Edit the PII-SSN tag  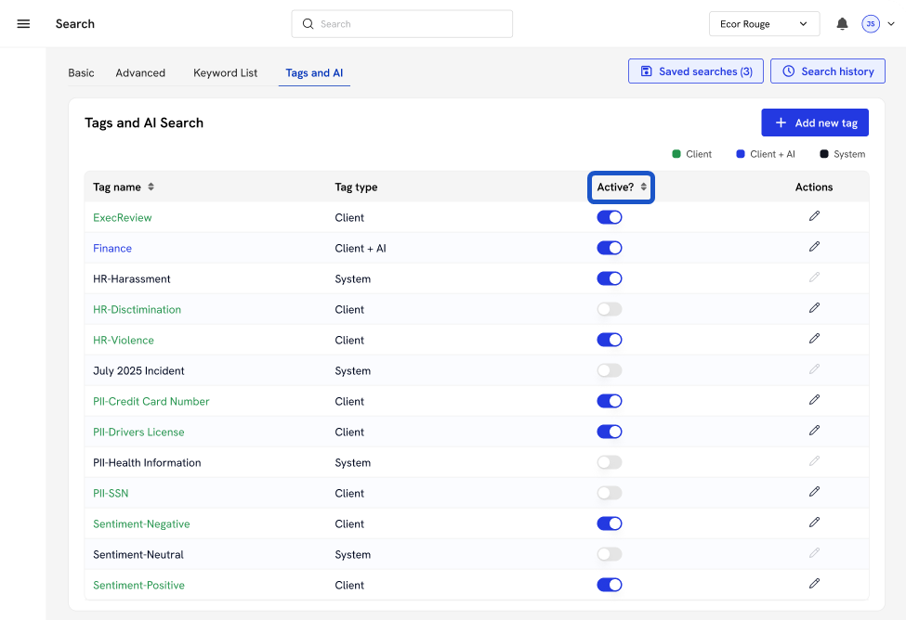[x=814, y=492]
